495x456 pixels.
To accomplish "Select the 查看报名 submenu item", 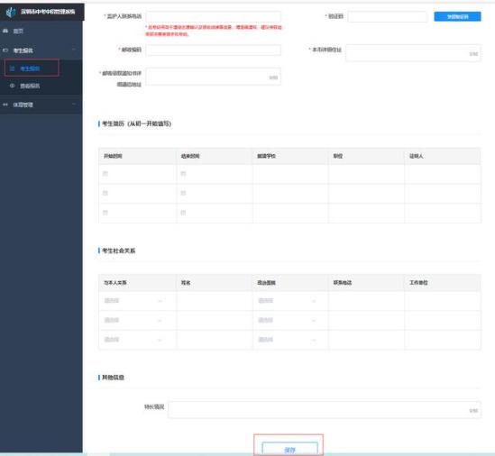I will [x=30, y=86].
